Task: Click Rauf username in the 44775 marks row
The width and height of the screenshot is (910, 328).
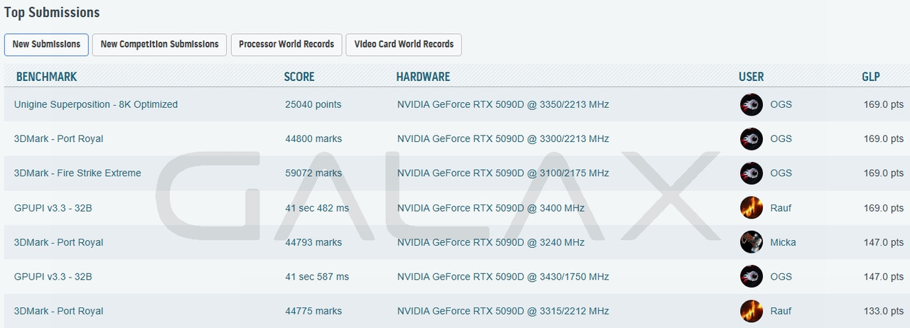Action: 781,311
